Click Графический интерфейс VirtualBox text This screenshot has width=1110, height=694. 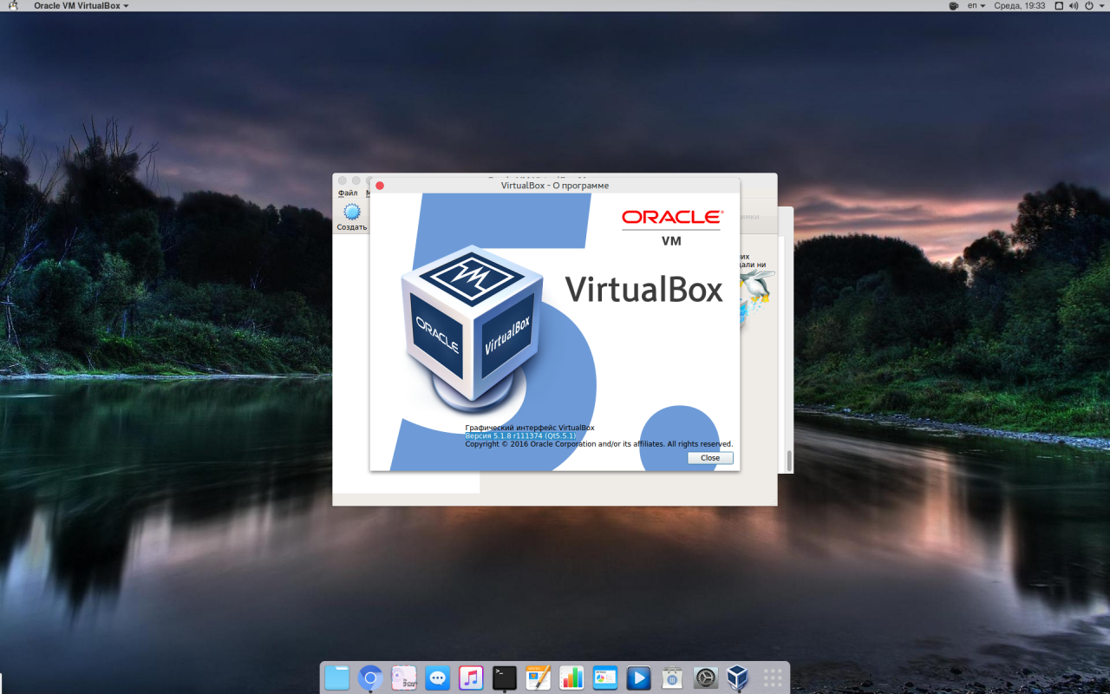pyautogui.click(x=530, y=428)
